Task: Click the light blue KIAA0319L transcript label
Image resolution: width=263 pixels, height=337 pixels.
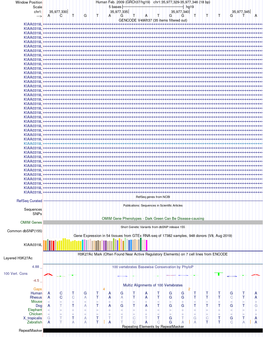Action: [x=33, y=143]
